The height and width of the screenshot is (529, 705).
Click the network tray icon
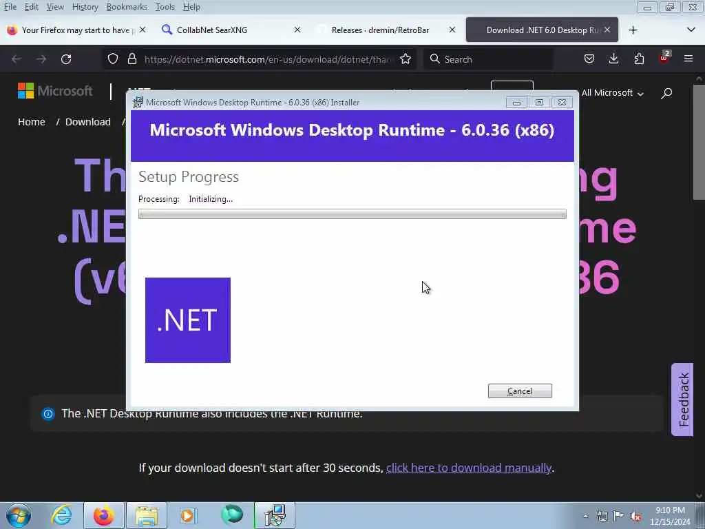(x=602, y=516)
